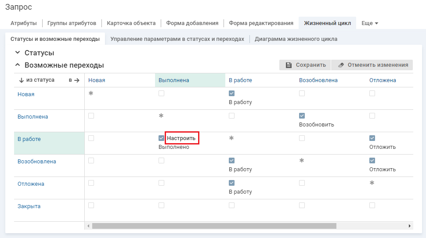This screenshot has height=238, width=426.
Task: Expand the Статусы section
Action: coord(18,53)
